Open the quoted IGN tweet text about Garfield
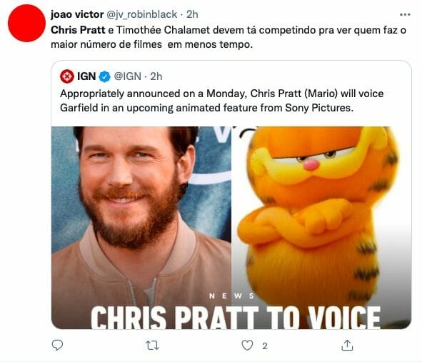This screenshot has height=362, width=422. (x=222, y=101)
